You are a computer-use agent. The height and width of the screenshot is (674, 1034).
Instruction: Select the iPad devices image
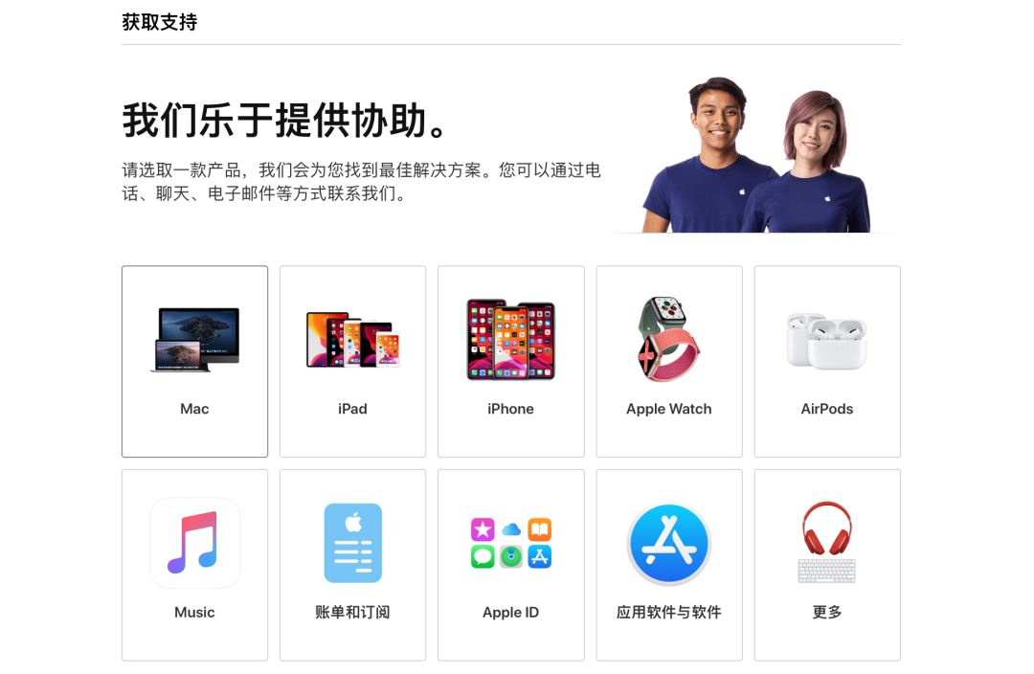352,340
